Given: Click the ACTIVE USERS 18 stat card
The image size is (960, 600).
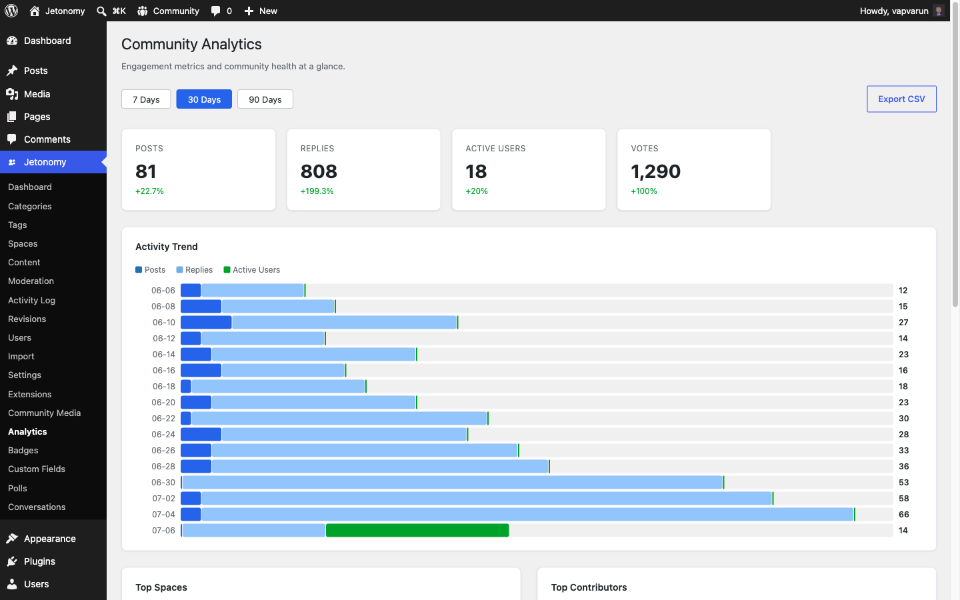Looking at the screenshot, I should (529, 170).
